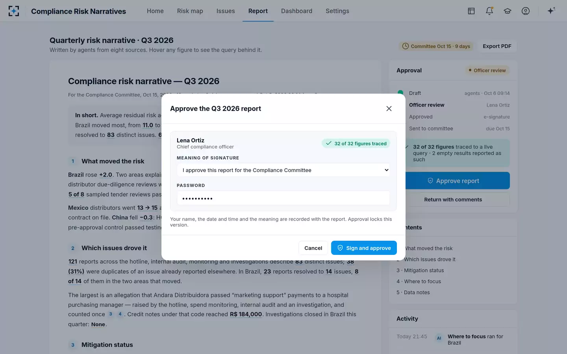Open the Meaning of signature dropdown
The height and width of the screenshot is (354, 567).
(283, 170)
